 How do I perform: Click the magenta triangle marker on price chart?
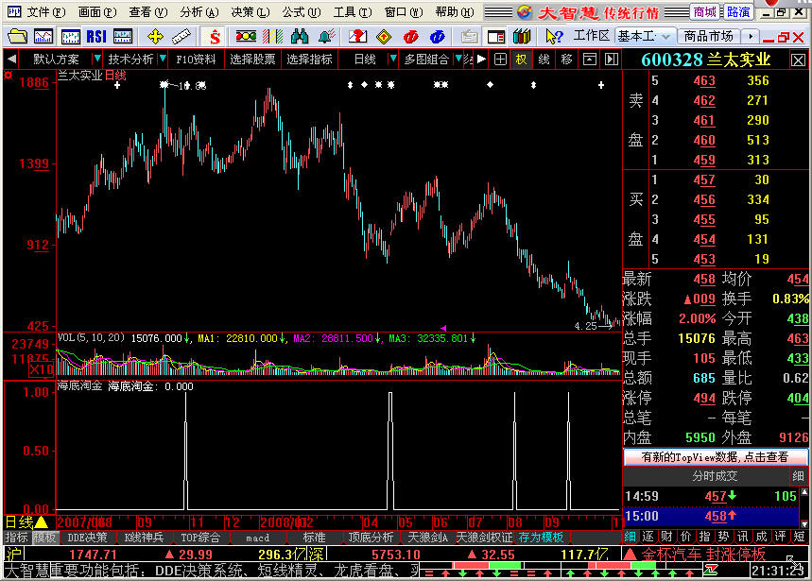(x=443, y=328)
